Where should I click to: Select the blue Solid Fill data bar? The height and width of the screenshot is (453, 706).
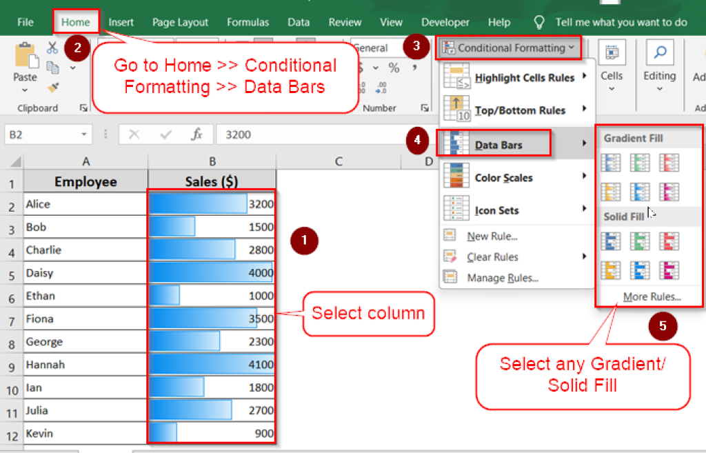pyautogui.click(x=610, y=241)
